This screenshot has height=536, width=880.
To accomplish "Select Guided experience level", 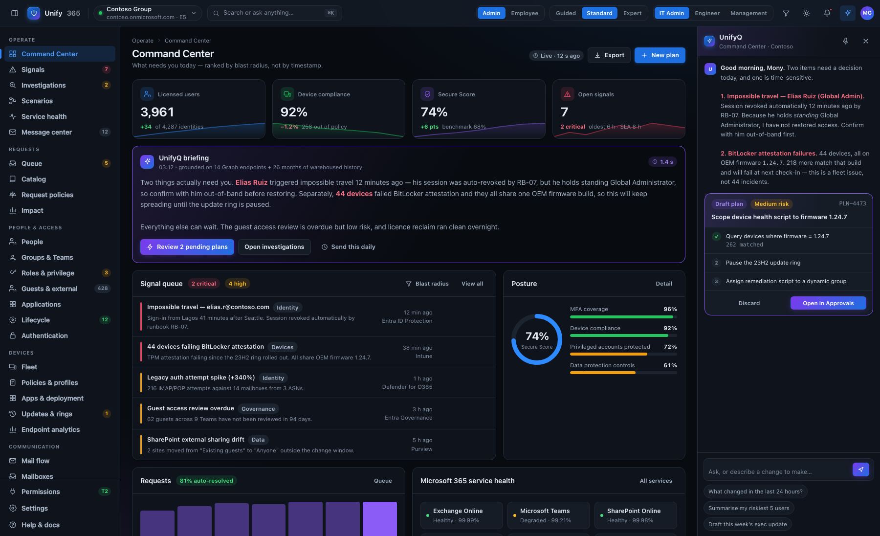I will click(566, 13).
